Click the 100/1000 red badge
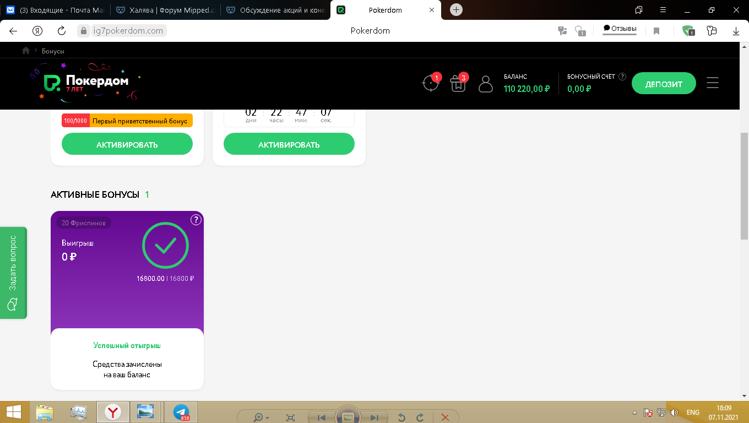 tap(75, 121)
